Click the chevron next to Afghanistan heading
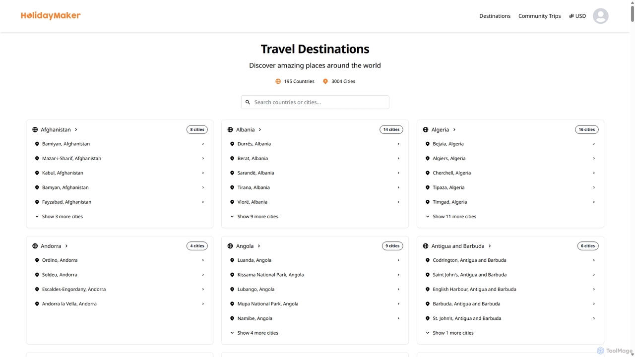The width and height of the screenshot is (635, 357). (76, 129)
